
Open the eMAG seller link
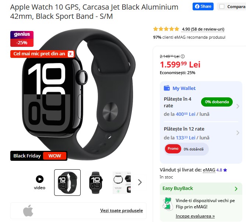(x=209, y=170)
